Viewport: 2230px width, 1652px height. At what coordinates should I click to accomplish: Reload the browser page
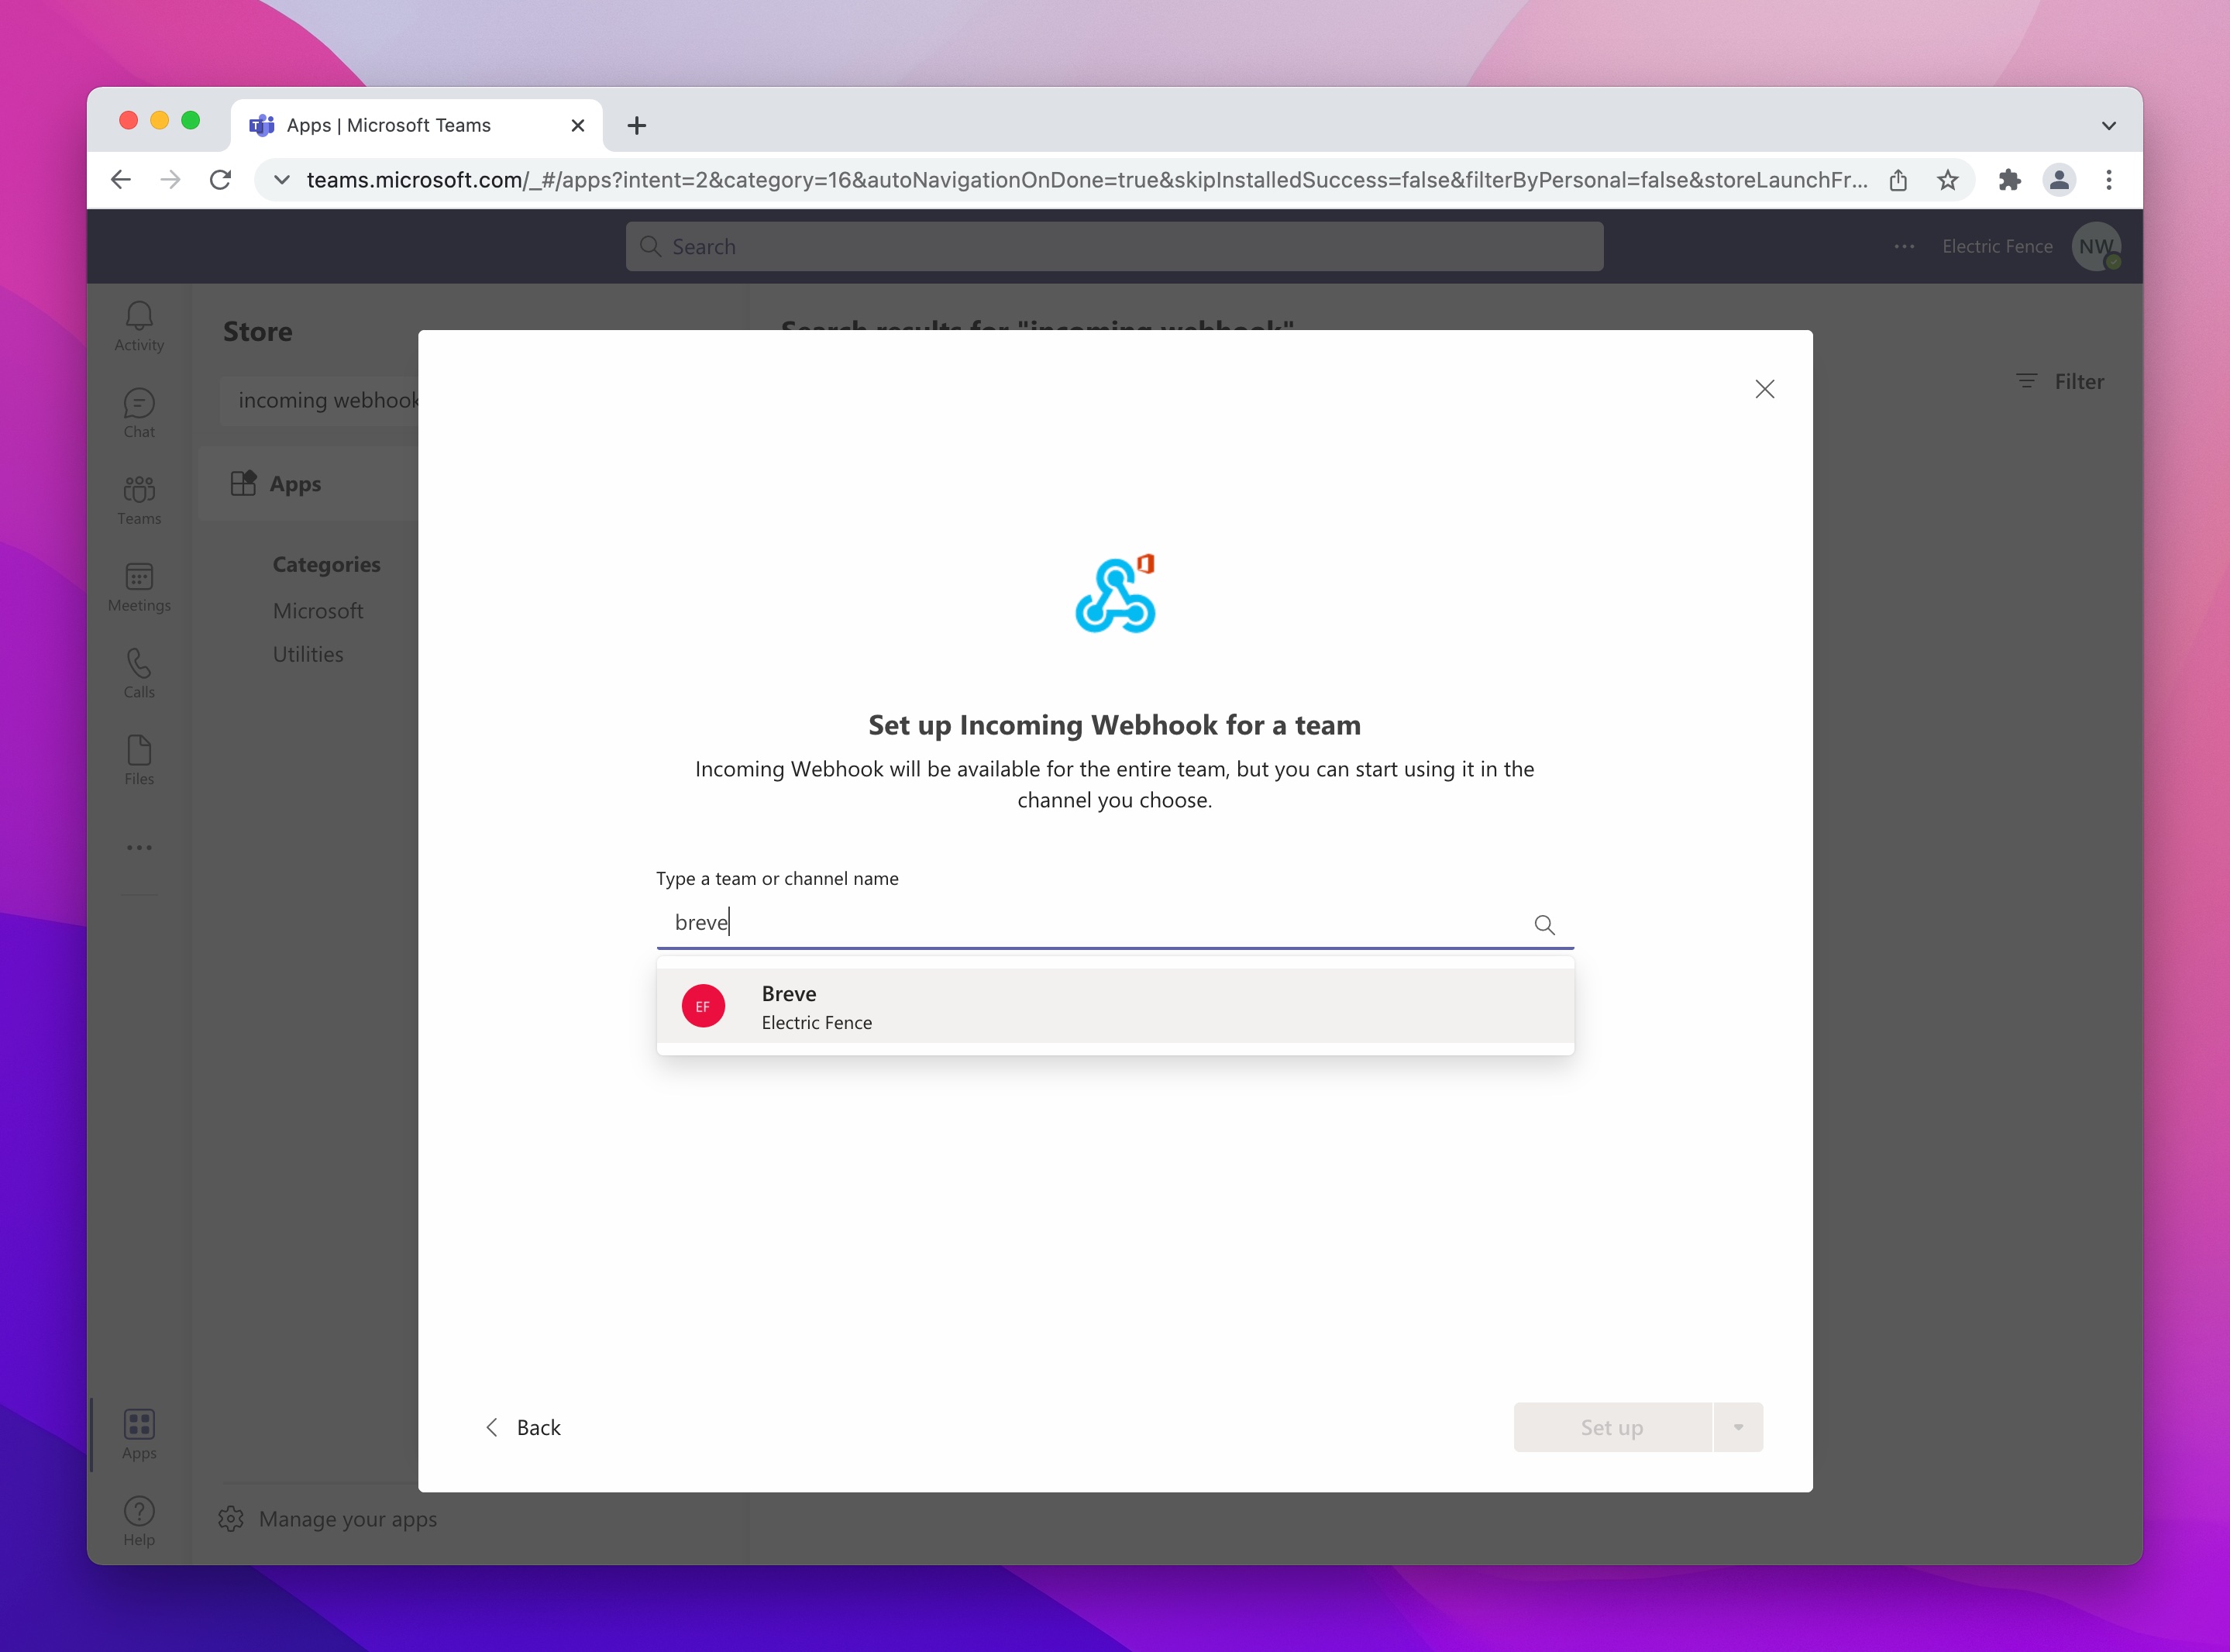[221, 180]
